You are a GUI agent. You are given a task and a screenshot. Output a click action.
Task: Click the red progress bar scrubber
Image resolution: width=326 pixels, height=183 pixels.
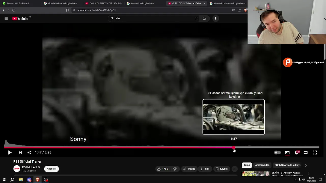click(x=234, y=147)
